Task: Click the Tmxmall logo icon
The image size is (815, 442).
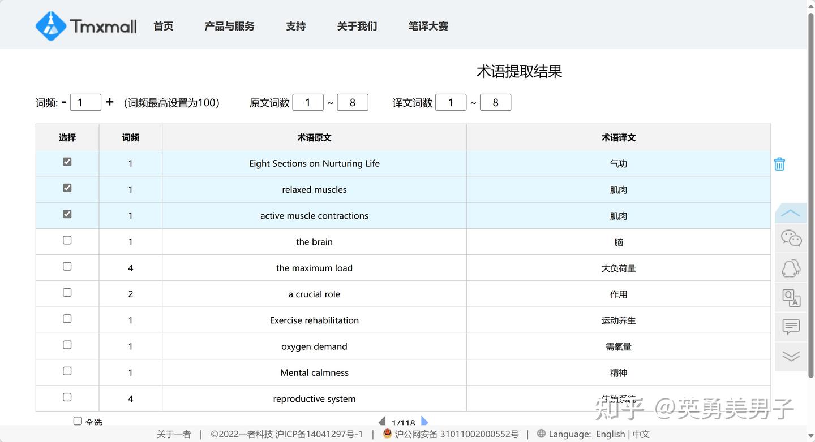Action: pos(51,24)
